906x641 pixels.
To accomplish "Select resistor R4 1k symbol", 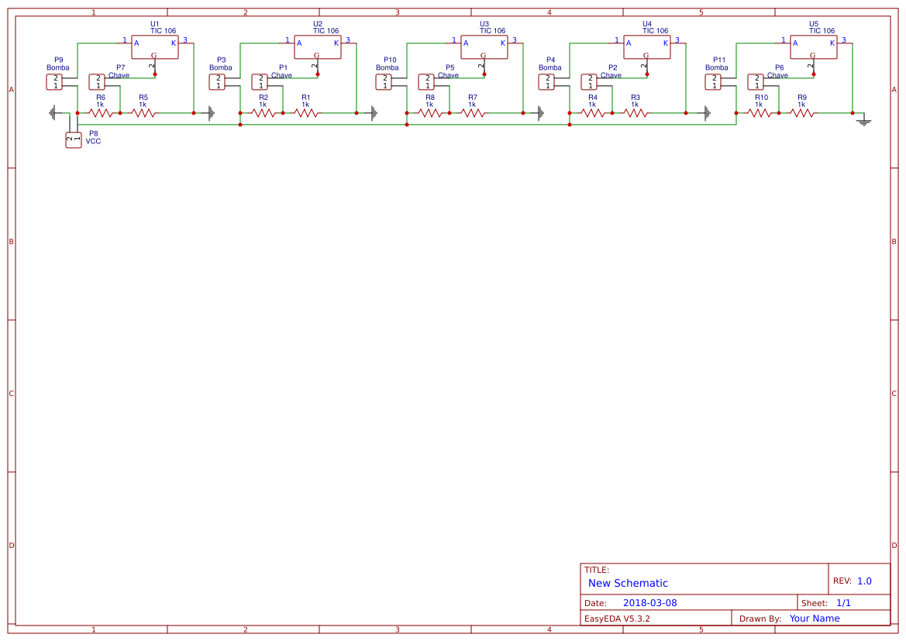I will click(x=593, y=112).
